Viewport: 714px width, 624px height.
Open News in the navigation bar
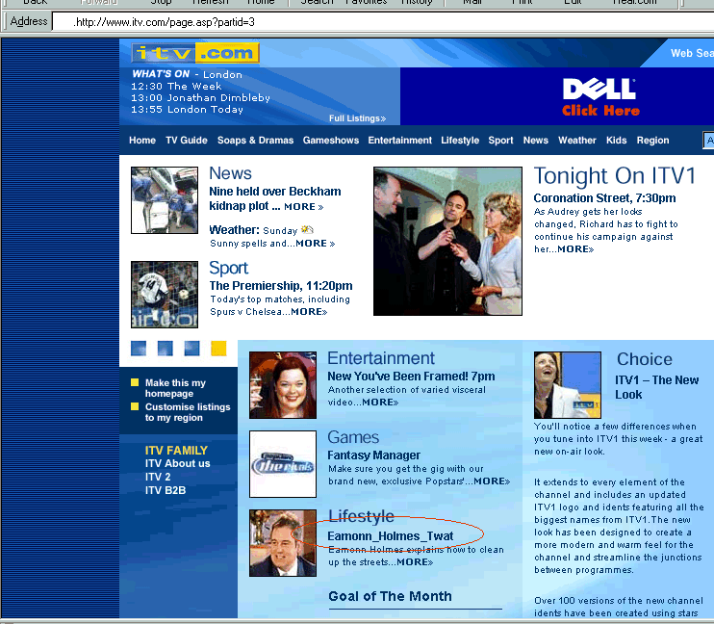pyautogui.click(x=535, y=141)
